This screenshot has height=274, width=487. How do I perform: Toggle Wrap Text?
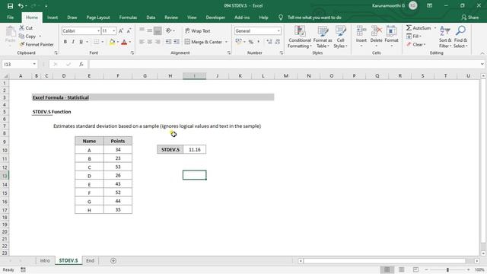click(x=198, y=30)
